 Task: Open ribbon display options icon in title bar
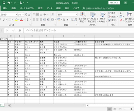point(126,3)
